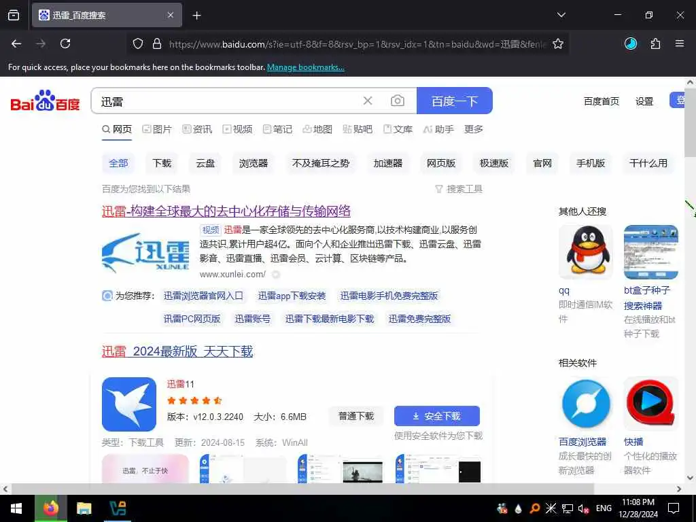Click the circular blue profile icon in toolbar
Image resolution: width=696 pixels, height=522 pixels.
point(631,43)
